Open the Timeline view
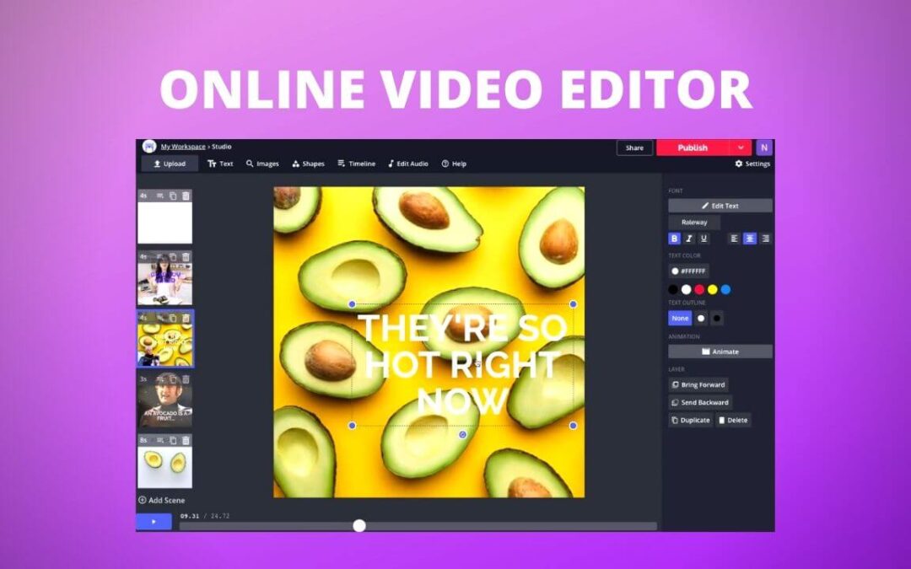The height and width of the screenshot is (569, 911). pyautogui.click(x=357, y=164)
